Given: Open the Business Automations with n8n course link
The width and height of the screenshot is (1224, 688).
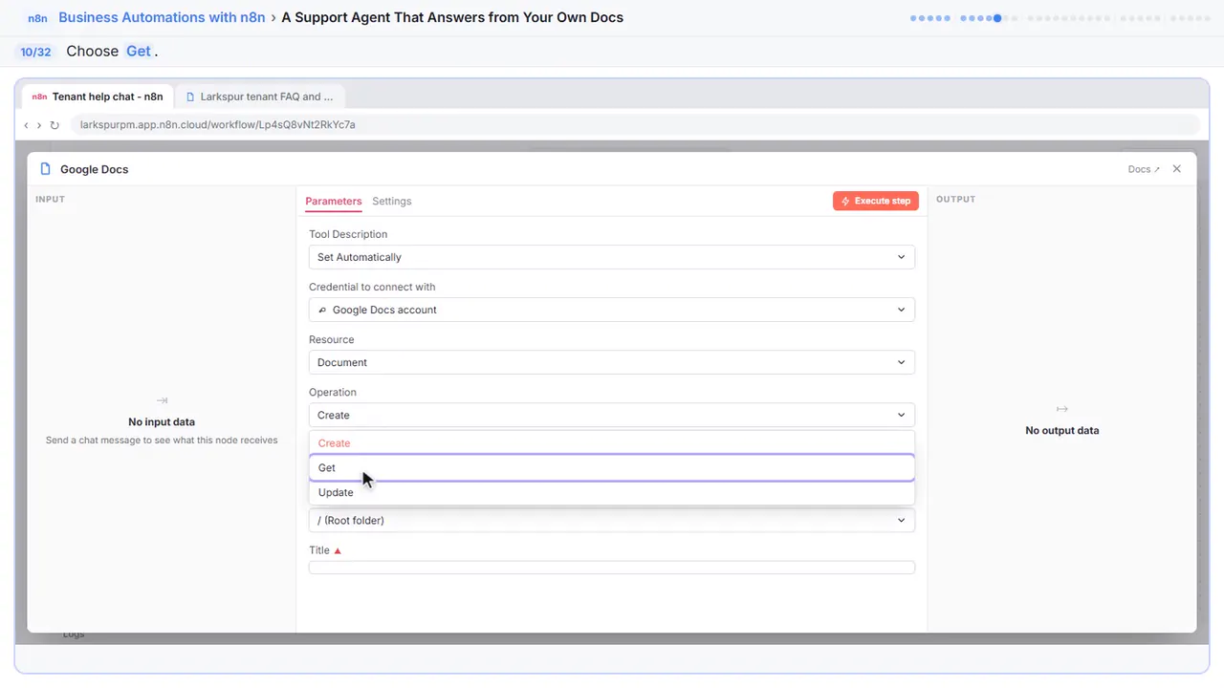Looking at the screenshot, I should click(x=162, y=17).
